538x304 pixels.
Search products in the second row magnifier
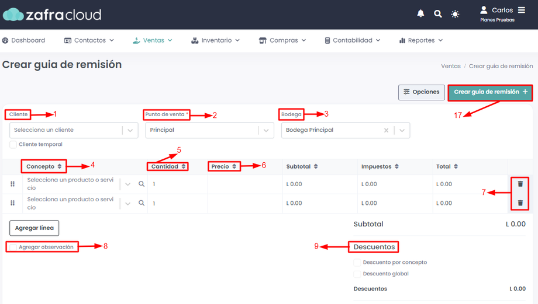(142, 203)
